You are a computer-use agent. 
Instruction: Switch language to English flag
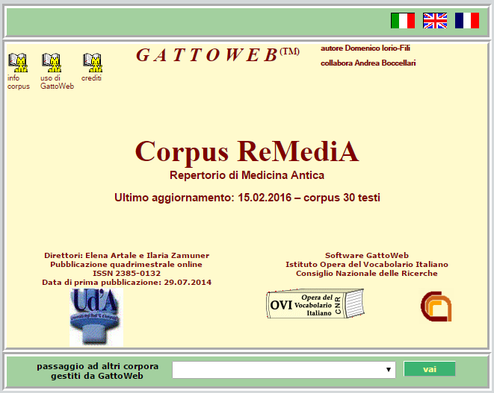click(x=435, y=21)
